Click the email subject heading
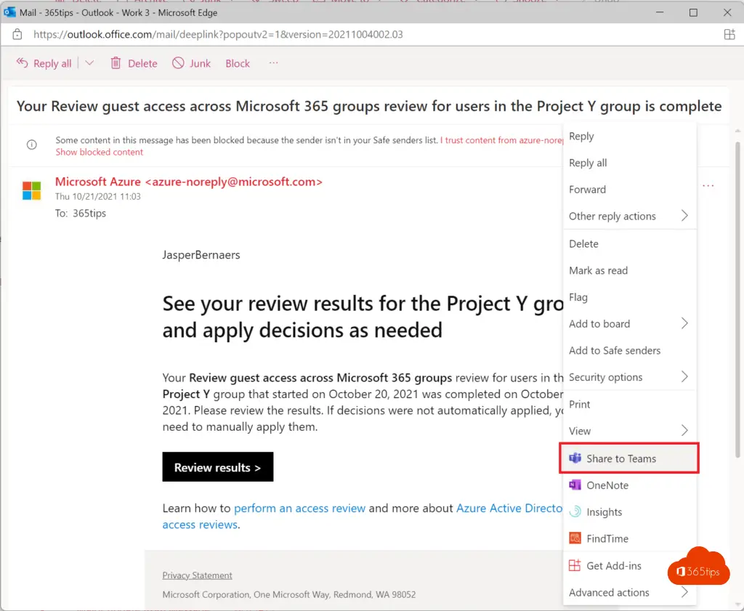 [368, 106]
